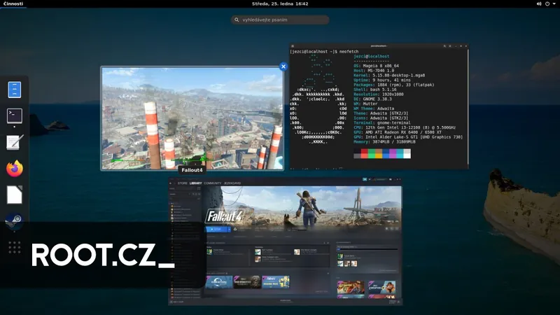Open the blank document dock icon
The image size is (560, 315).
coord(15,195)
